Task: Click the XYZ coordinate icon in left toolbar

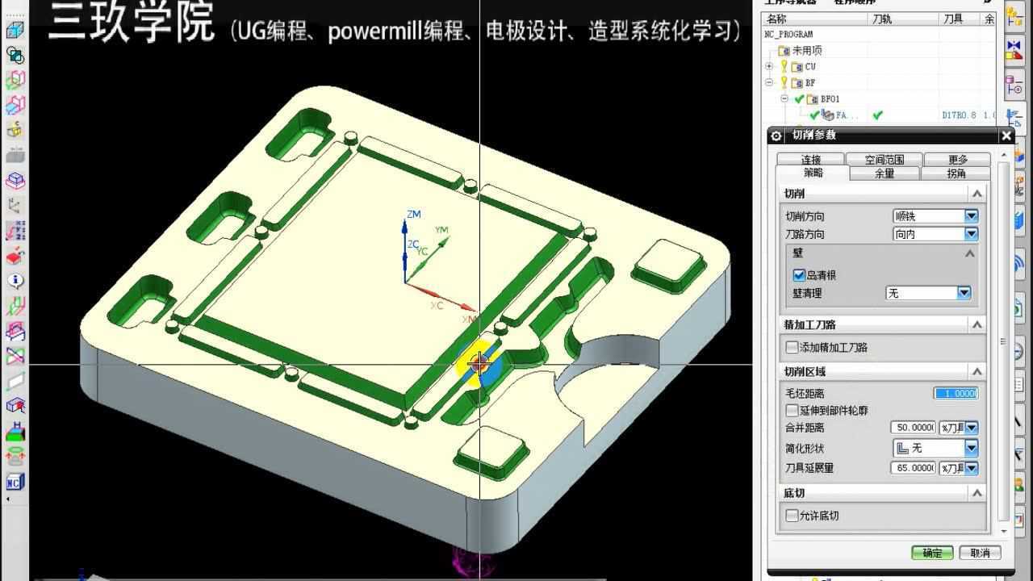Action: (x=15, y=231)
